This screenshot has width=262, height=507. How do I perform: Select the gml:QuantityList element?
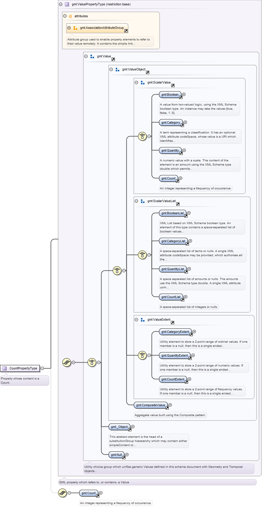coord(173,269)
